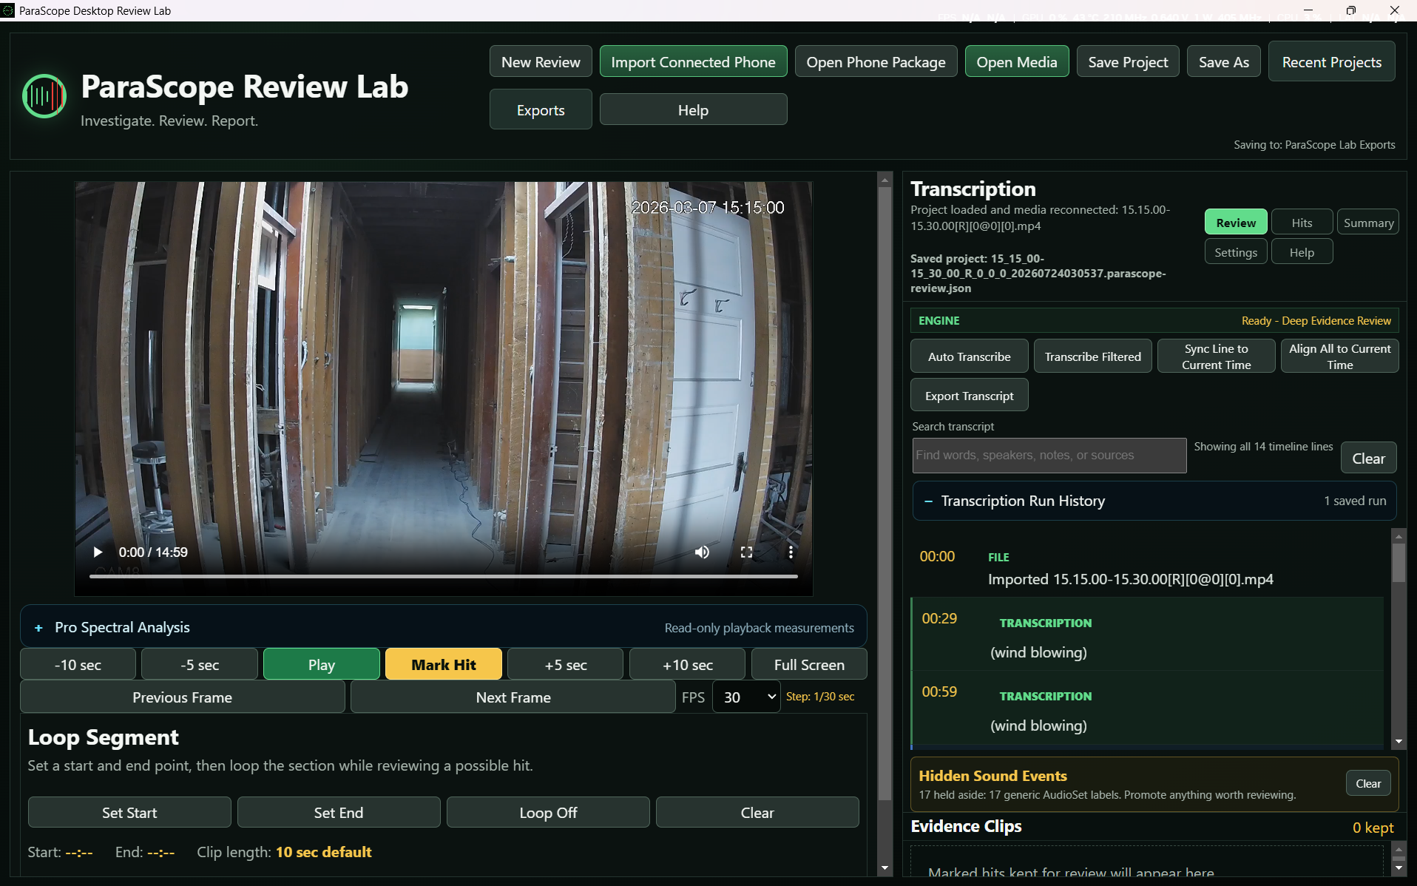1417x886 pixels.
Task: Jump back with -10 sec button
Action: coord(78,664)
